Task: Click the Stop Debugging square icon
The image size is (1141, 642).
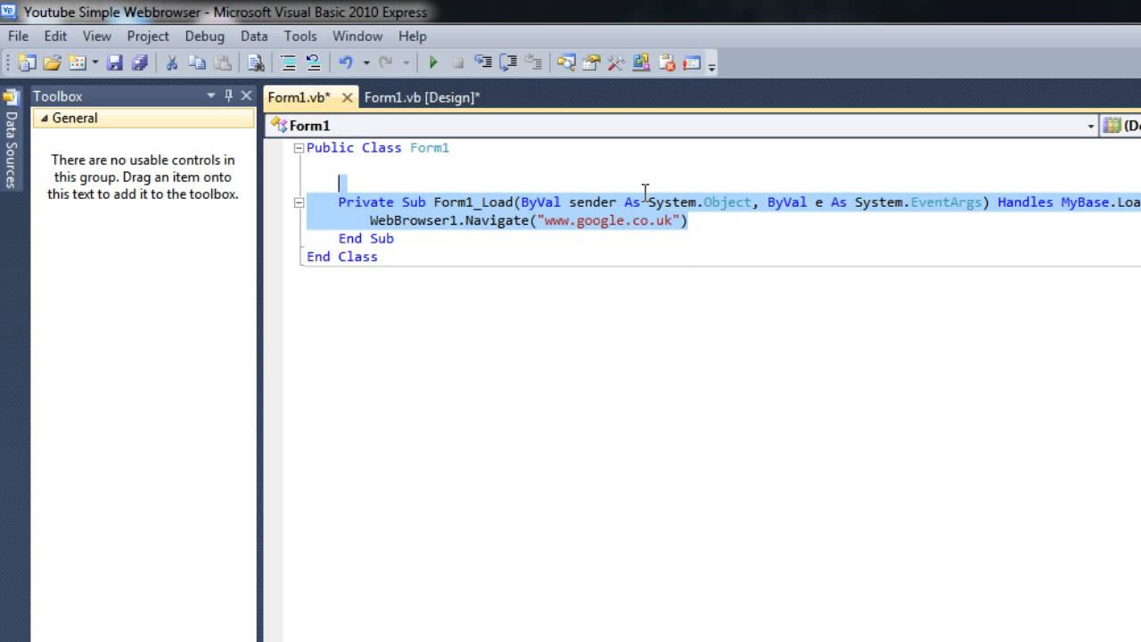Action: [x=458, y=62]
